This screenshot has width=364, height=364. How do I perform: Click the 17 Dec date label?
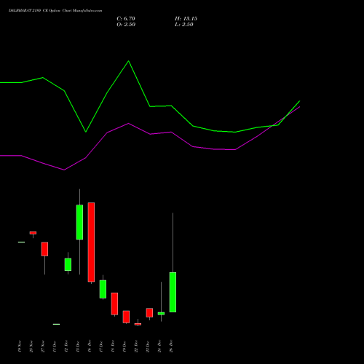point(101,347)
